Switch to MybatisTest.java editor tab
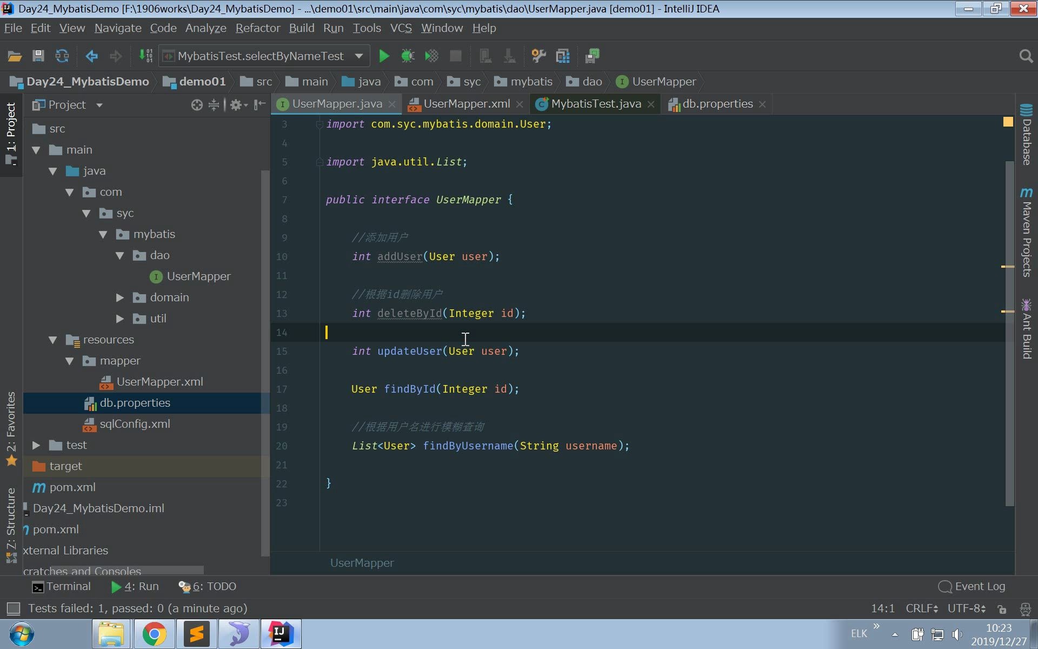 point(596,104)
